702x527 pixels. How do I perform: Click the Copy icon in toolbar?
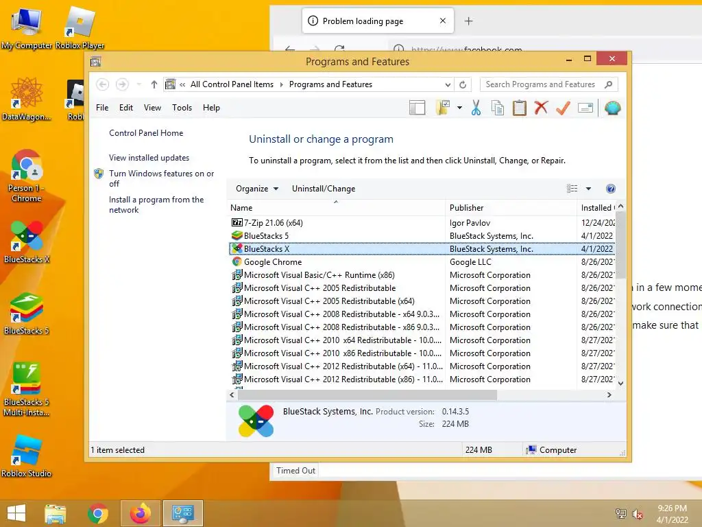498,108
